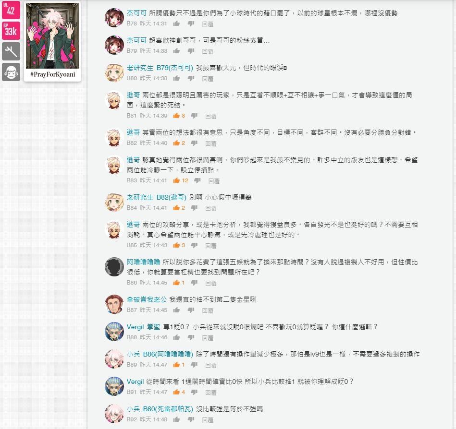The image size is (456, 429).
Task: Dislike comment B92 with thumbs down
Action: coord(191,419)
